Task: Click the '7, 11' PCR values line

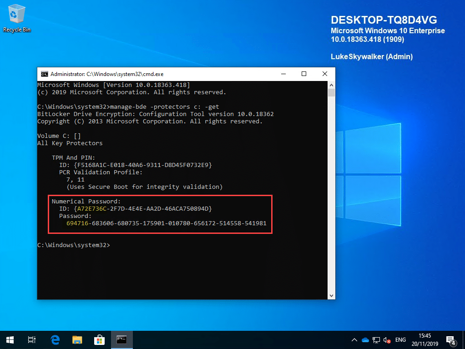Action: [76, 180]
